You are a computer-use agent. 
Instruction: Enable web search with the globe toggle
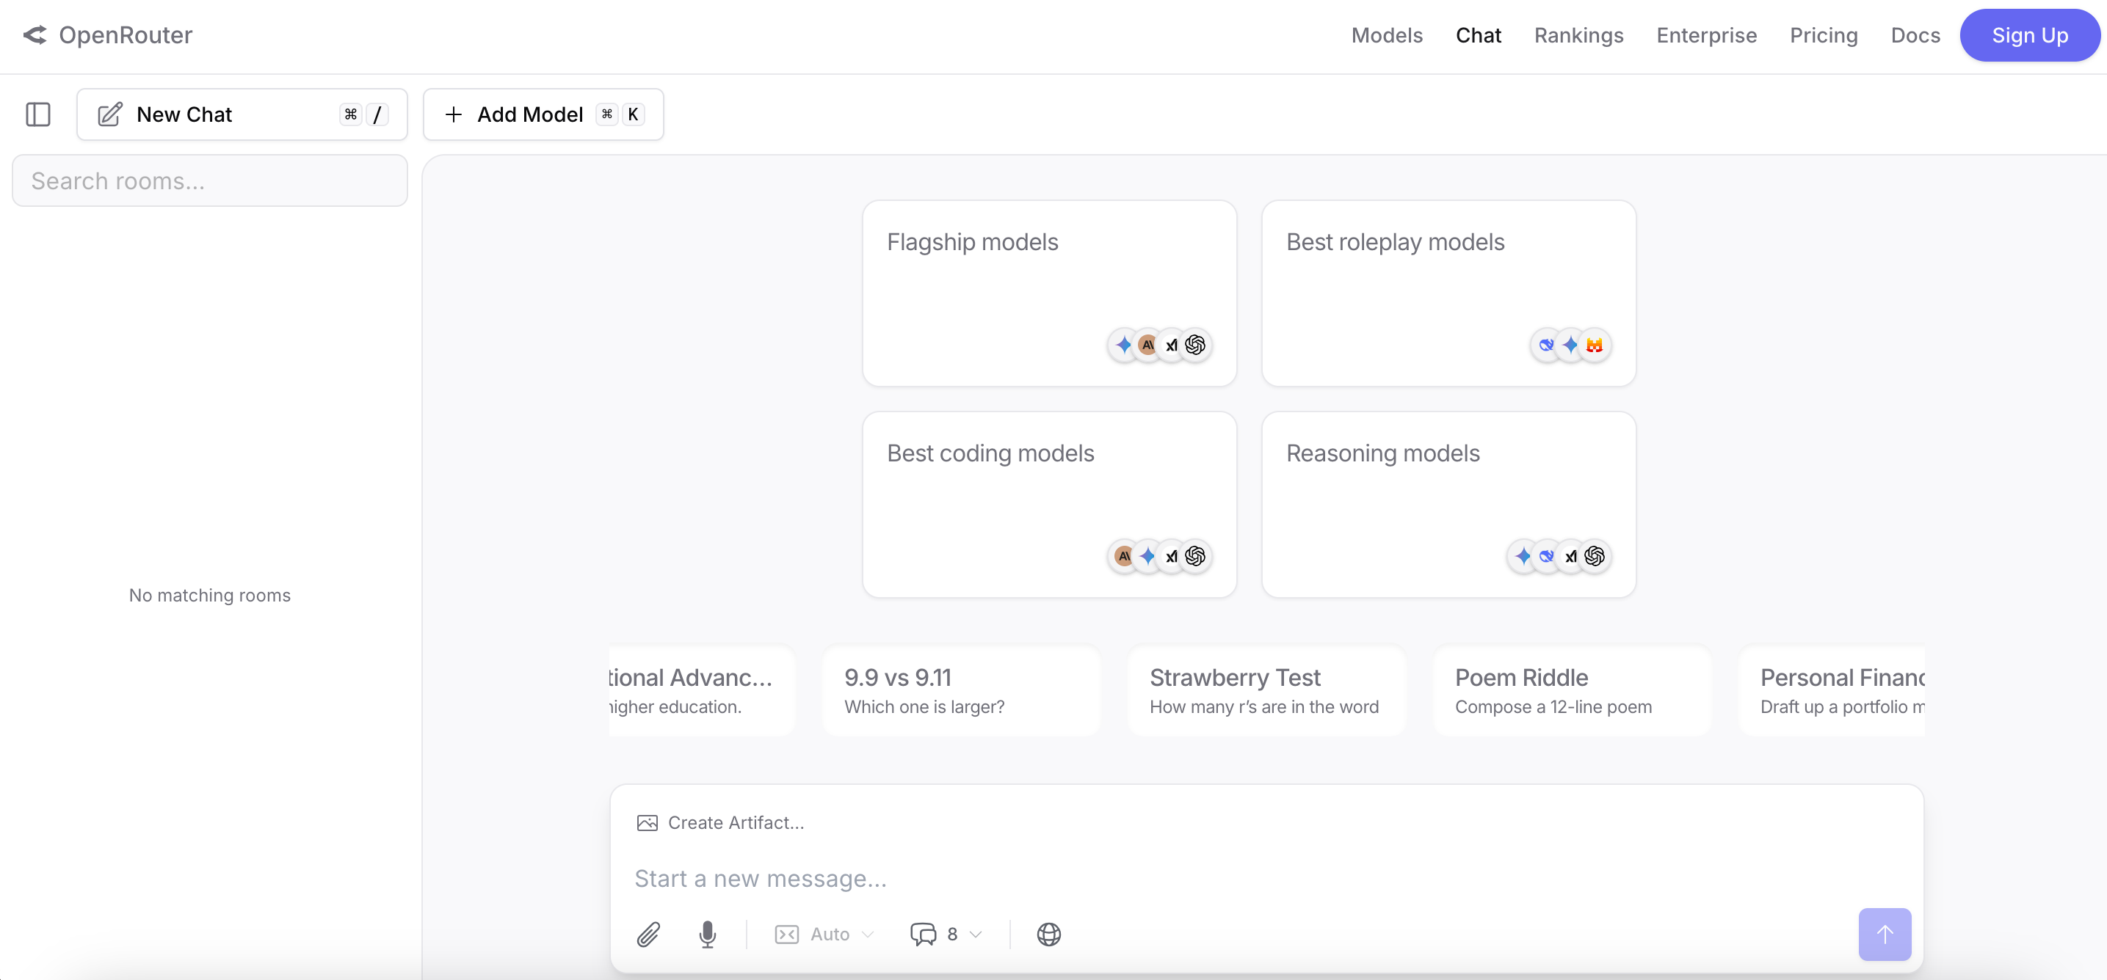click(1049, 933)
